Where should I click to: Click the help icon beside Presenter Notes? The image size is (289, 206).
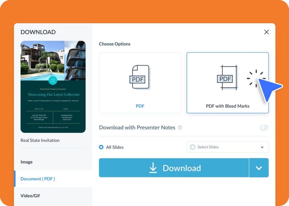[180, 128]
